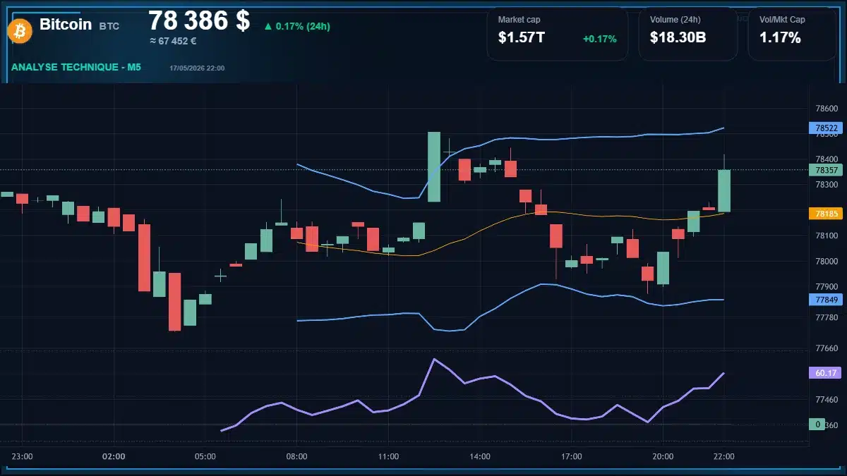Click the BTC ticker symbol

click(109, 26)
